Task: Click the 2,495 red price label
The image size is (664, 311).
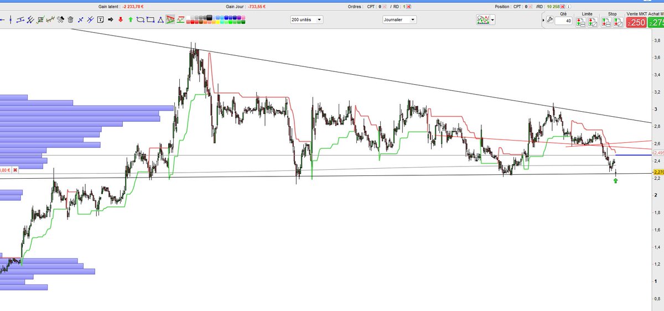Action: click(658, 152)
